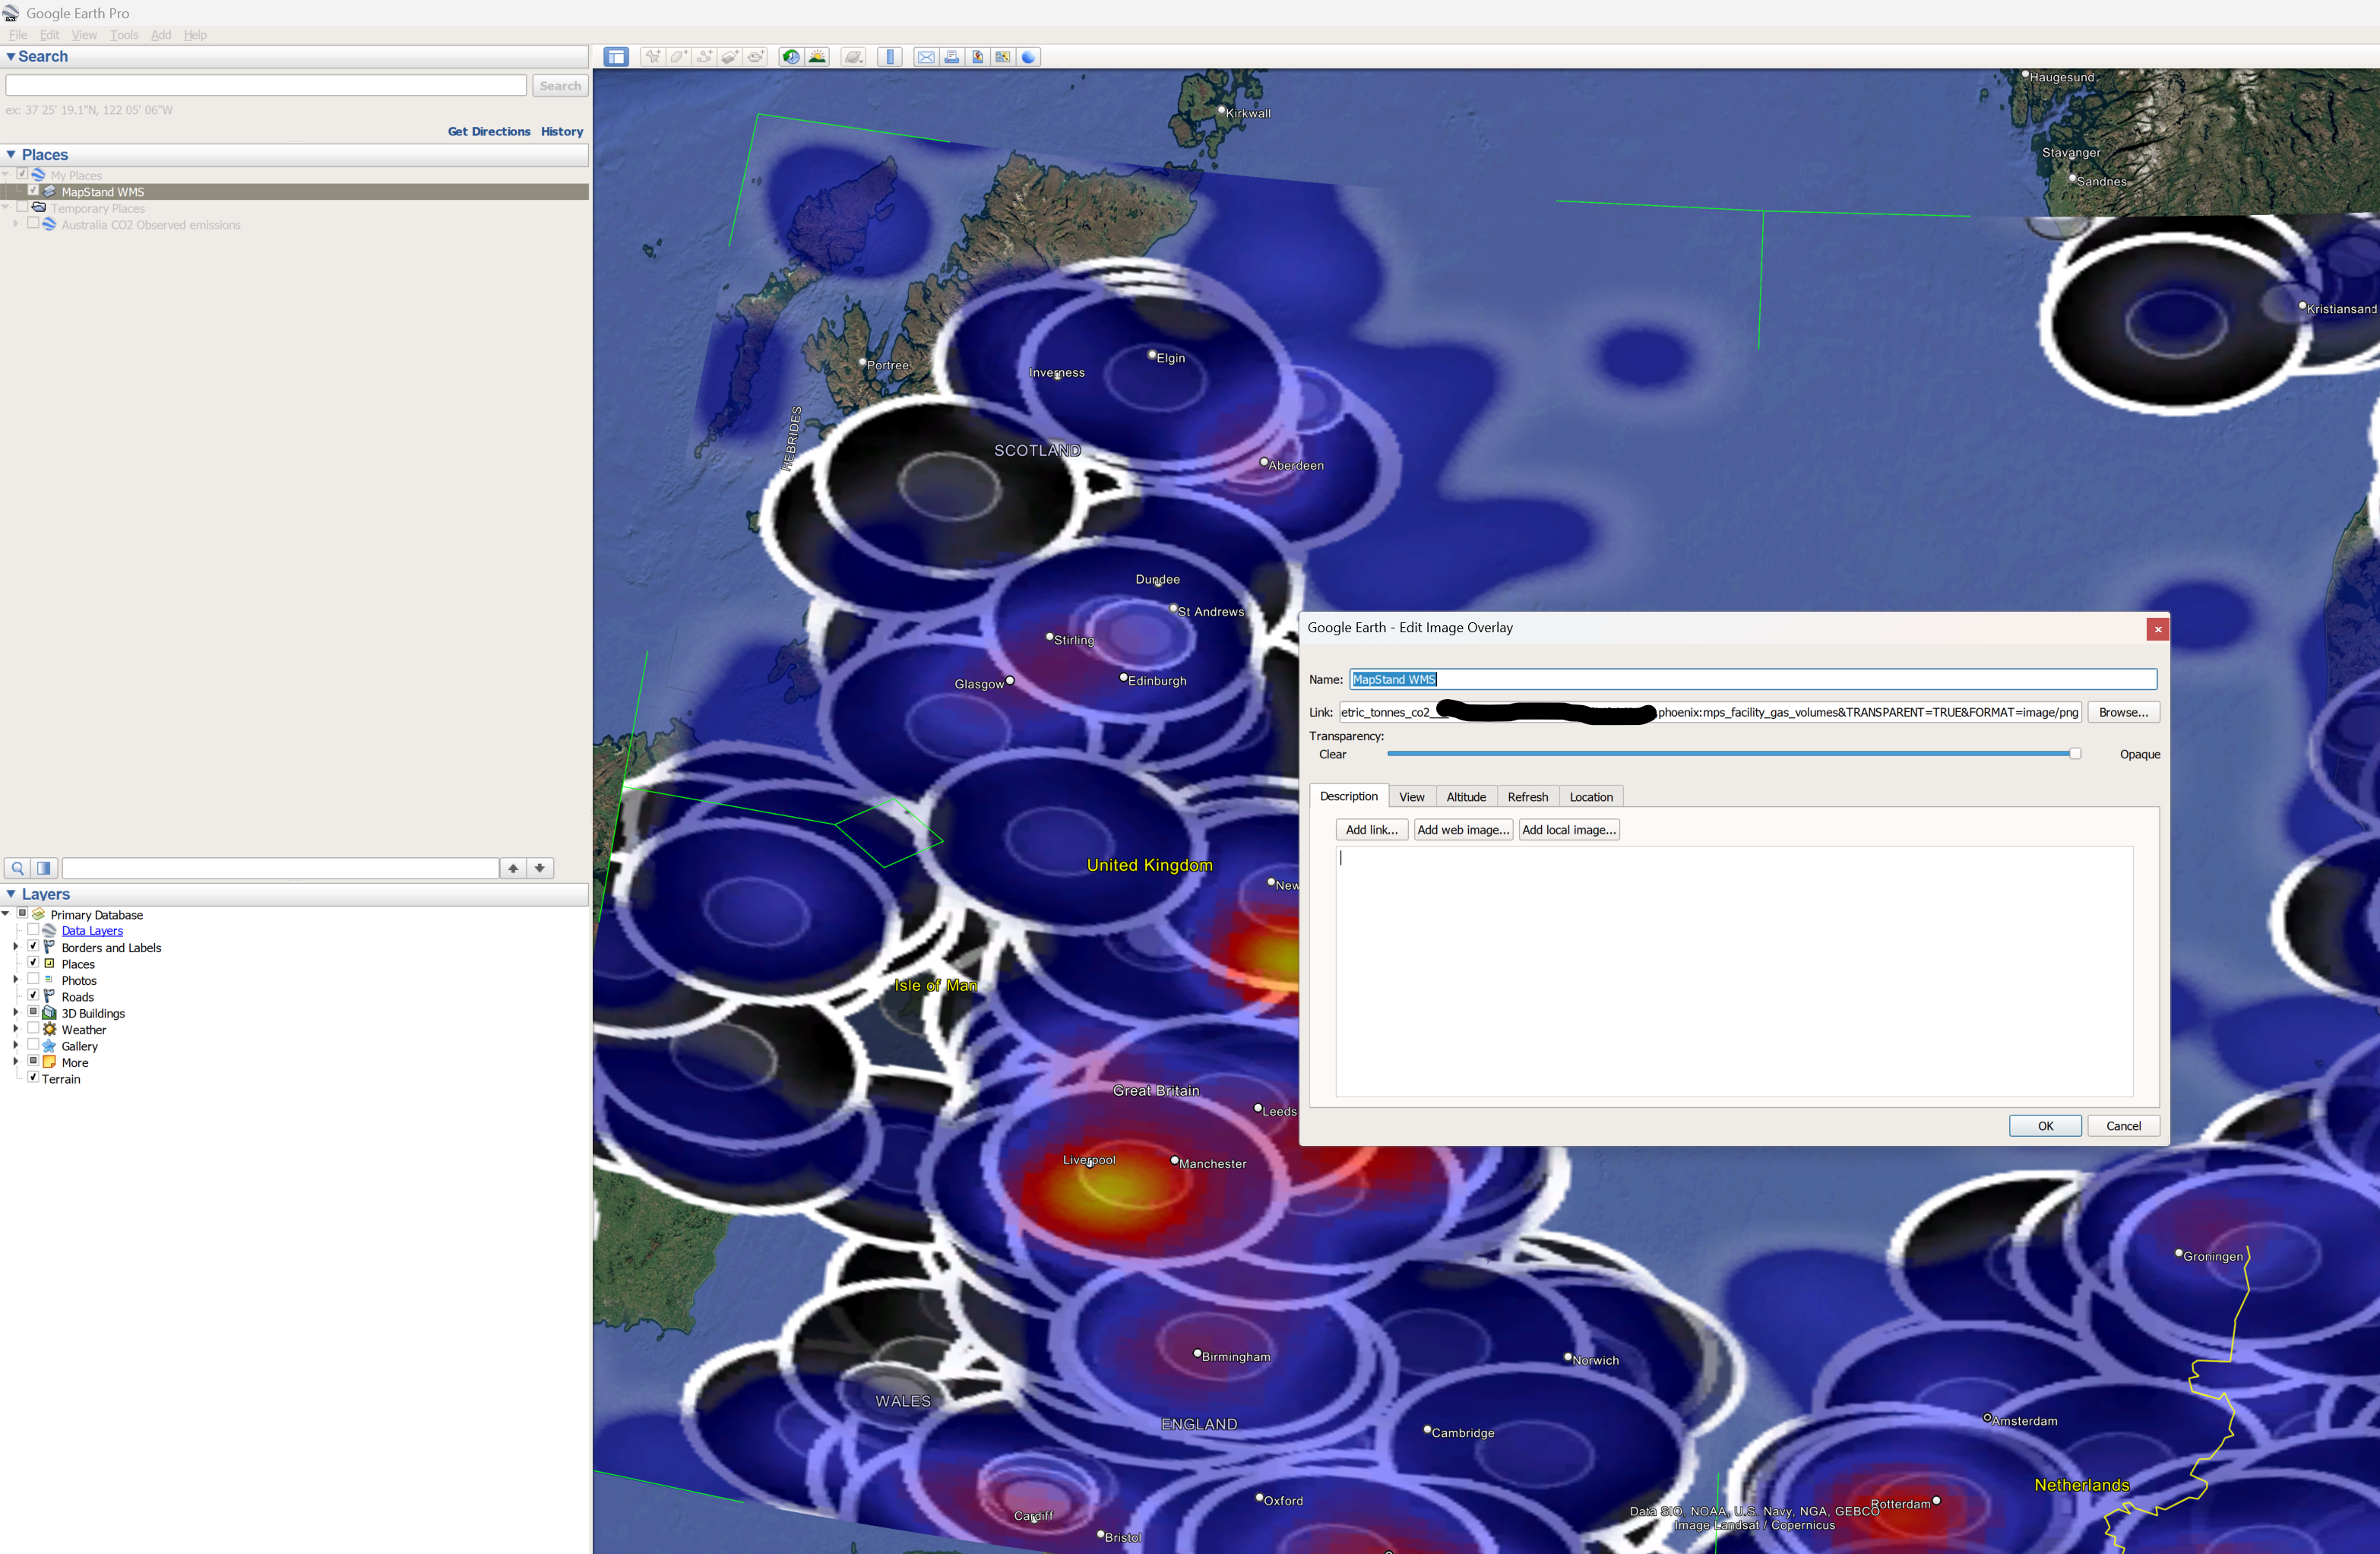The height and width of the screenshot is (1554, 2380).
Task: Check Australia CO2 Observed emissions checkbox
Action: tap(33, 224)
